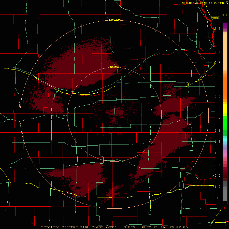Click the KUEX station identifier
The width and height of the screenshot is (229, 229).
147,227
